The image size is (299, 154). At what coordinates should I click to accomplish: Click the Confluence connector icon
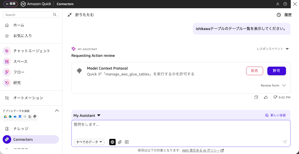tap(20, 117)
